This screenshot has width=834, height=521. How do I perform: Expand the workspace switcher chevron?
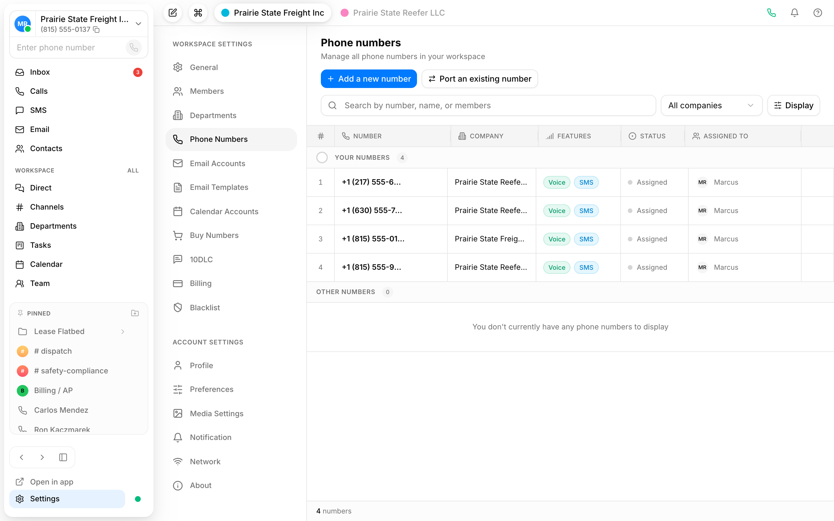coord(138,24)
